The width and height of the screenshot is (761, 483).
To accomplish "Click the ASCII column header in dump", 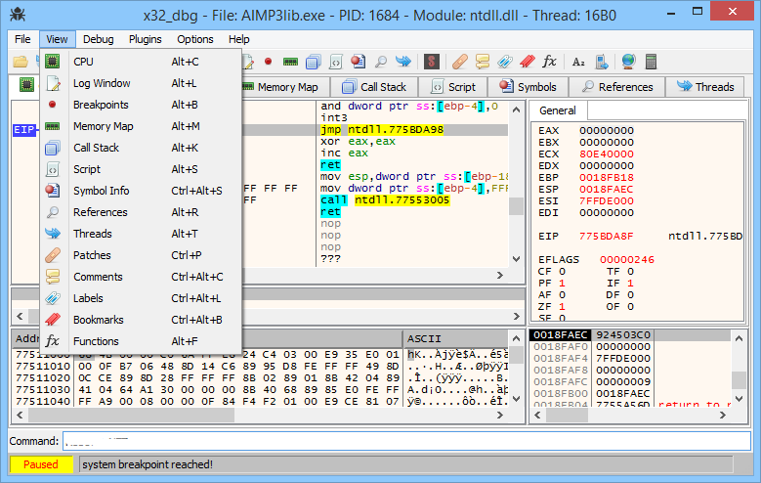I will [455, 338].
